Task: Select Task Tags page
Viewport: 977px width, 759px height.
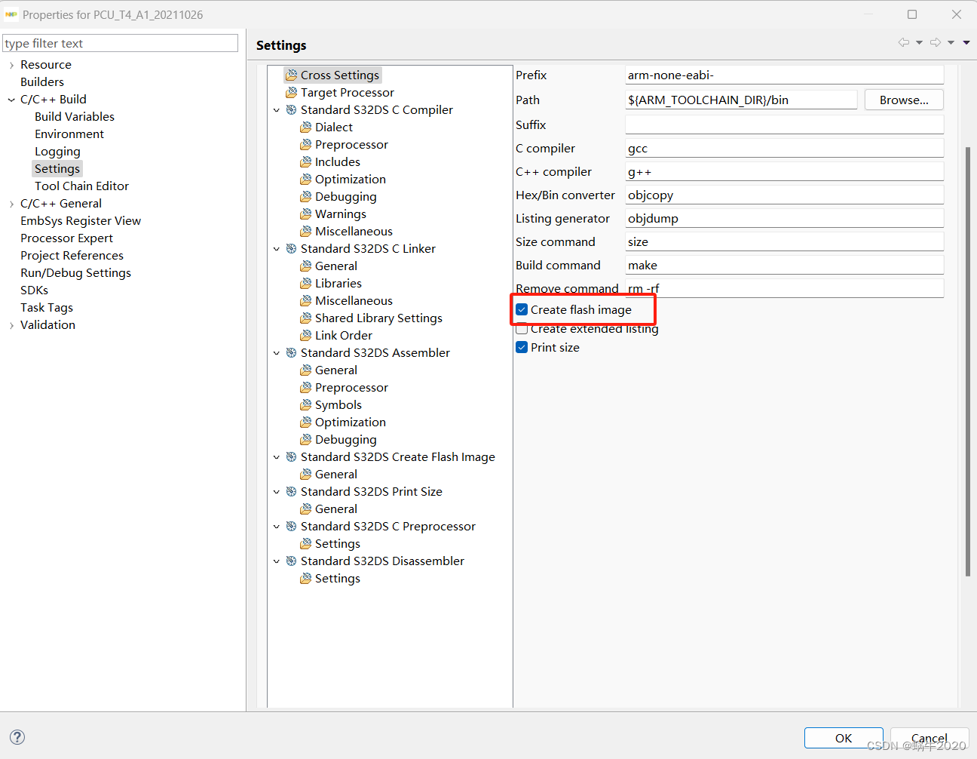Action: point(47,307)
